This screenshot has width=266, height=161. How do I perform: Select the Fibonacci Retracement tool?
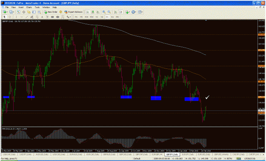coord(37,17)
